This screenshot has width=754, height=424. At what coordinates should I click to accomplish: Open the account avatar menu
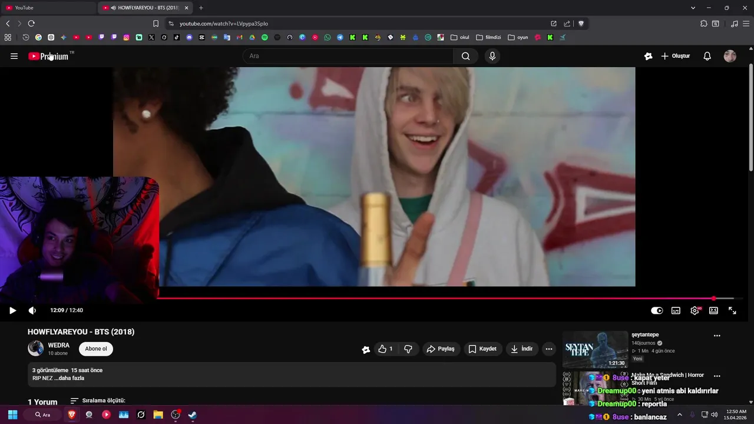(730, 56)
